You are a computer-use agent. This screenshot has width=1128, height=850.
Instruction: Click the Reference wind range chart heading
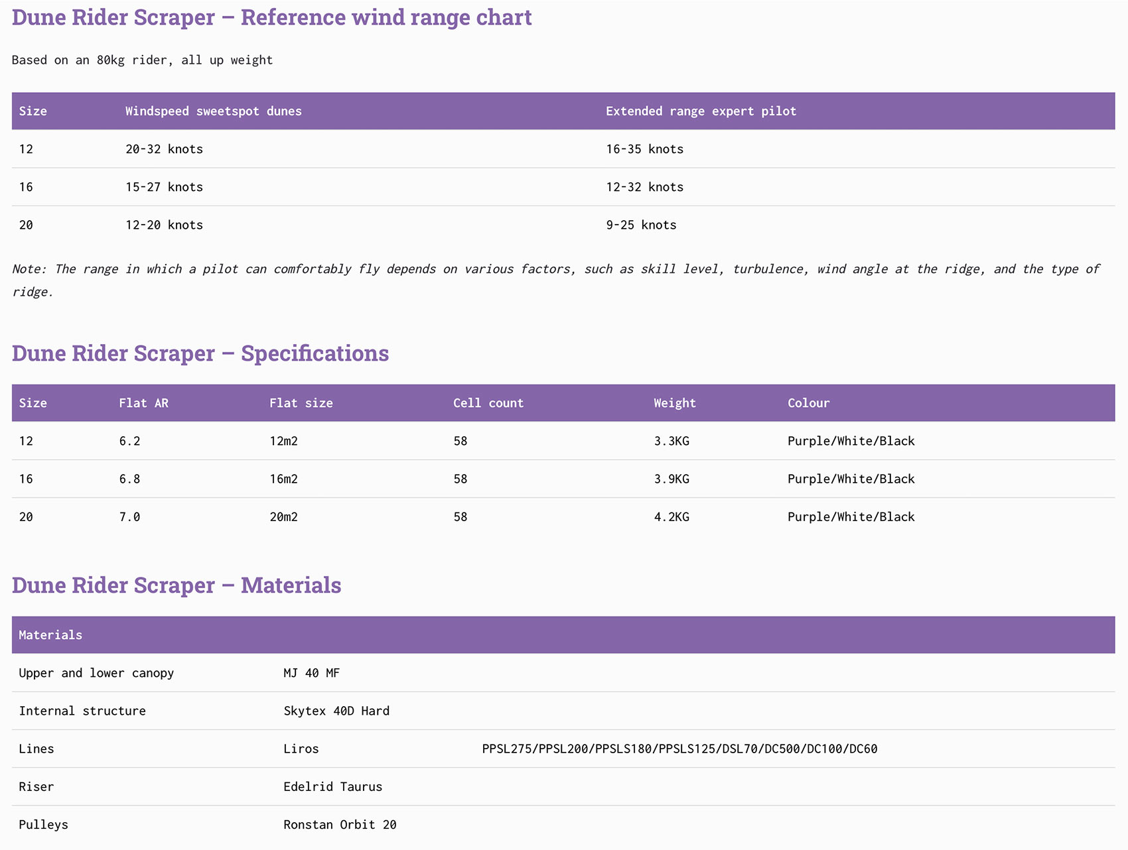(x=271, y=18)
